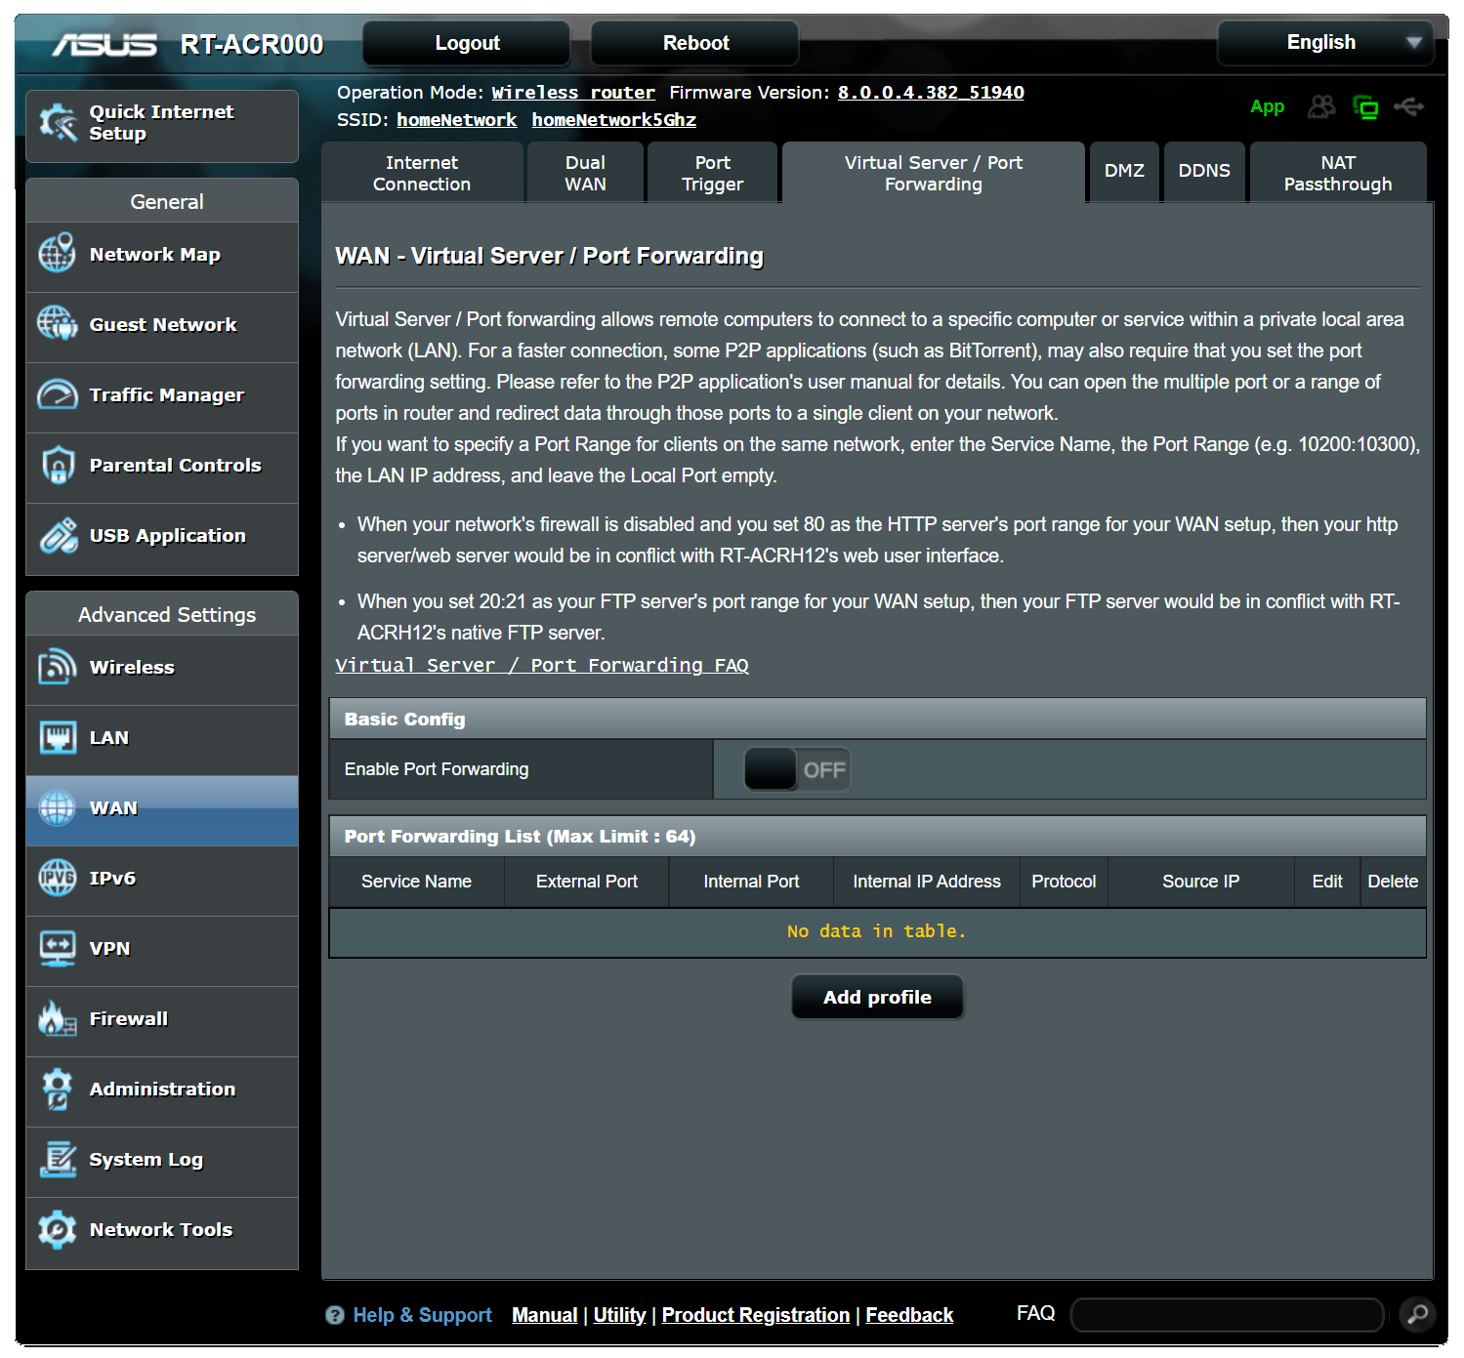Open the Firewall icon in the sidebar
The height and width of the screenshot is (1358, 1464).
(57, 1018)
